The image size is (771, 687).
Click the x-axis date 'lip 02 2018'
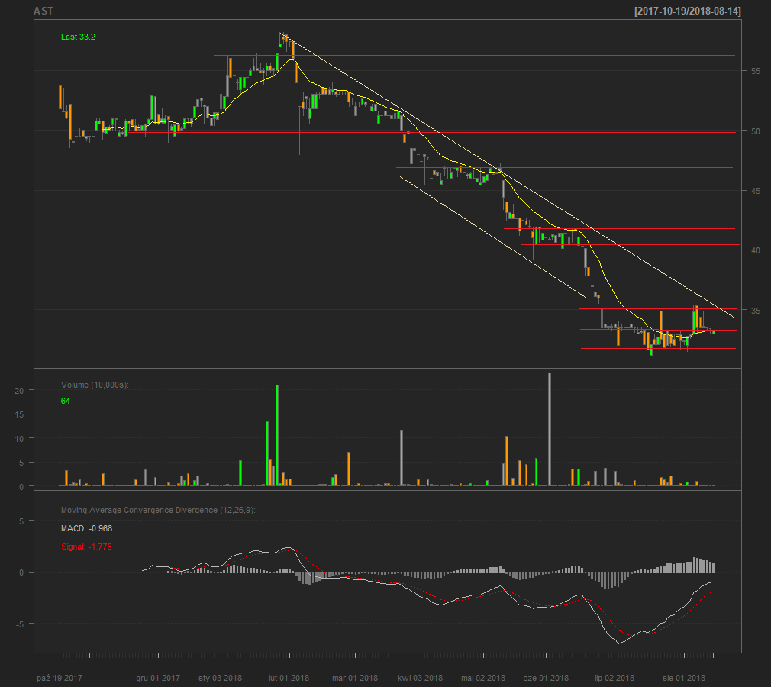[615, 678]
